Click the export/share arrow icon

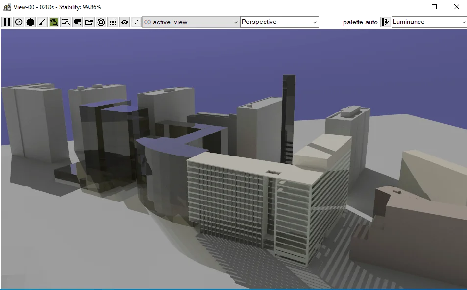click(89, 22)
